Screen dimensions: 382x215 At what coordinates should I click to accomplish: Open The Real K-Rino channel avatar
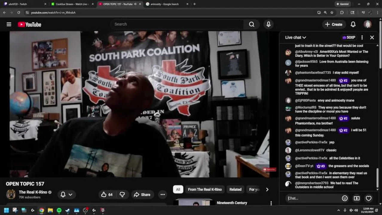pos(11,194)
